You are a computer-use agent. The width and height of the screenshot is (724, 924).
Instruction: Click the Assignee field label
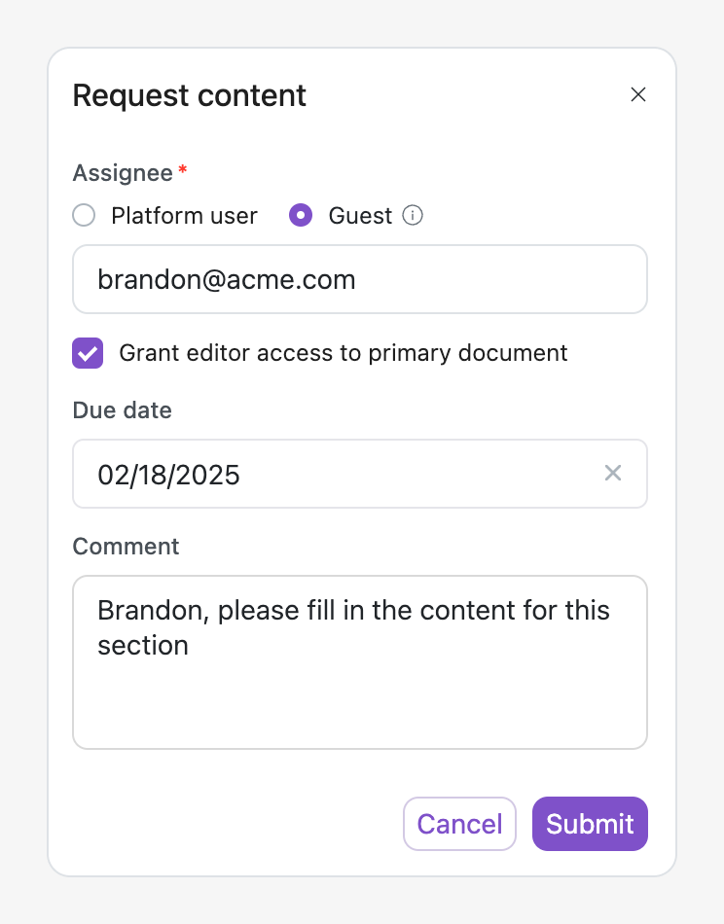coord(123,173)
